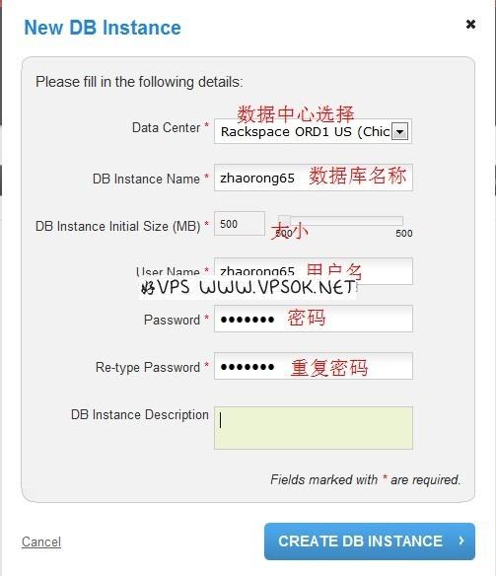Click the size slider handle

click(x=285, y=220)
